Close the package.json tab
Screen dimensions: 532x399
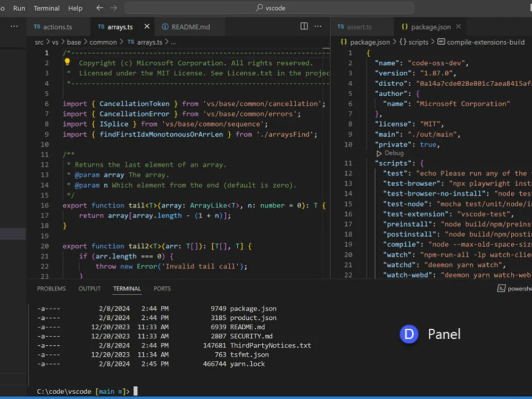tap(459, 27)
